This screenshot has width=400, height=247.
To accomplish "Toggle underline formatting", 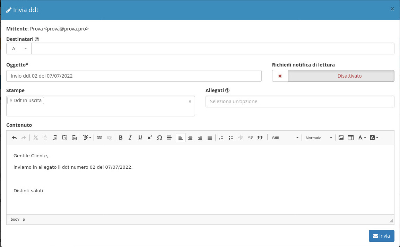I will click(x=140, y=138).
